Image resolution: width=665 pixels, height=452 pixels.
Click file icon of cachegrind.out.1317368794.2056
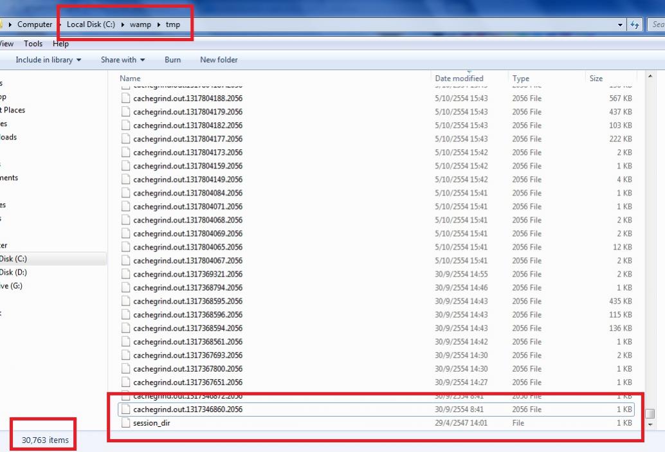click(125, 288)
